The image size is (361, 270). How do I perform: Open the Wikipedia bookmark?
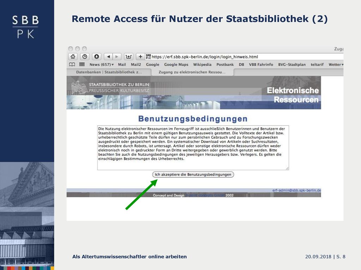tap(202, 65)
